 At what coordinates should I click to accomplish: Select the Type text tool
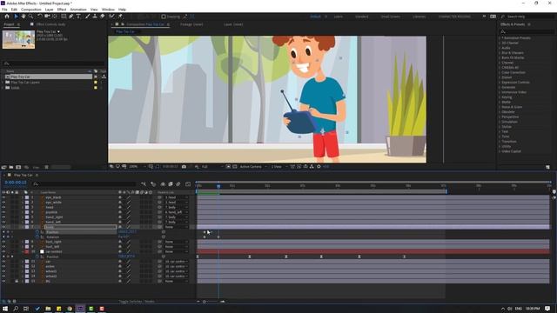point(78,17)
